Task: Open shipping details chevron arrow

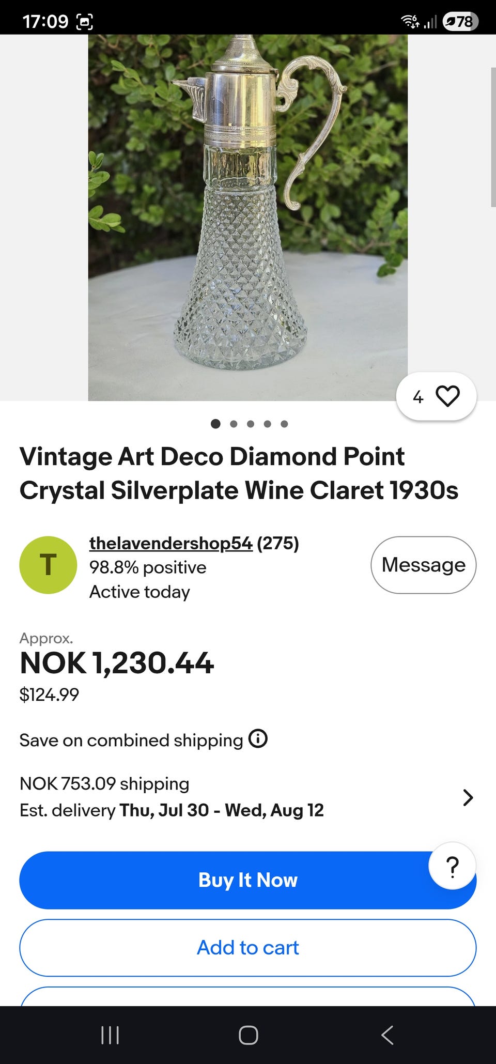Action: pyautogui.click(x=468, y=797)
